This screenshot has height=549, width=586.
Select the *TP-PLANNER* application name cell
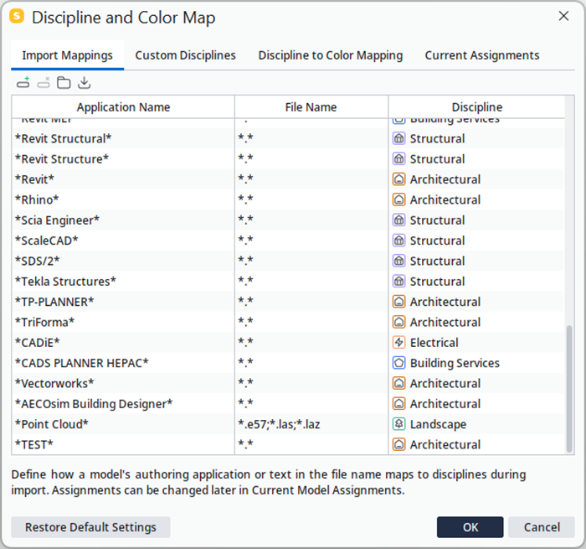pyautogui.click(x=123, y=302)
